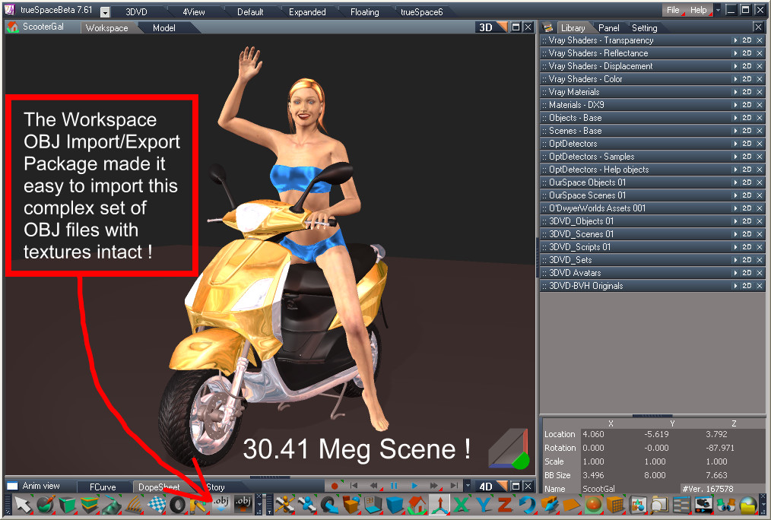Expand the OptDetectors - Samples library
Image resolution: width=771 pixels, height=520 pixels.
pos(735,157)
